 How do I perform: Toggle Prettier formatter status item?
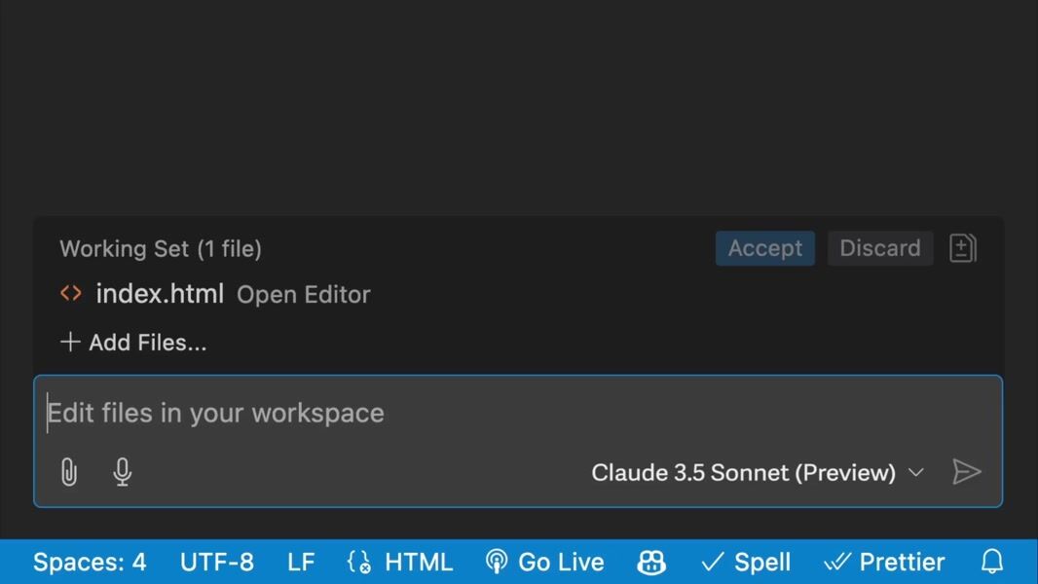[884, 563]
